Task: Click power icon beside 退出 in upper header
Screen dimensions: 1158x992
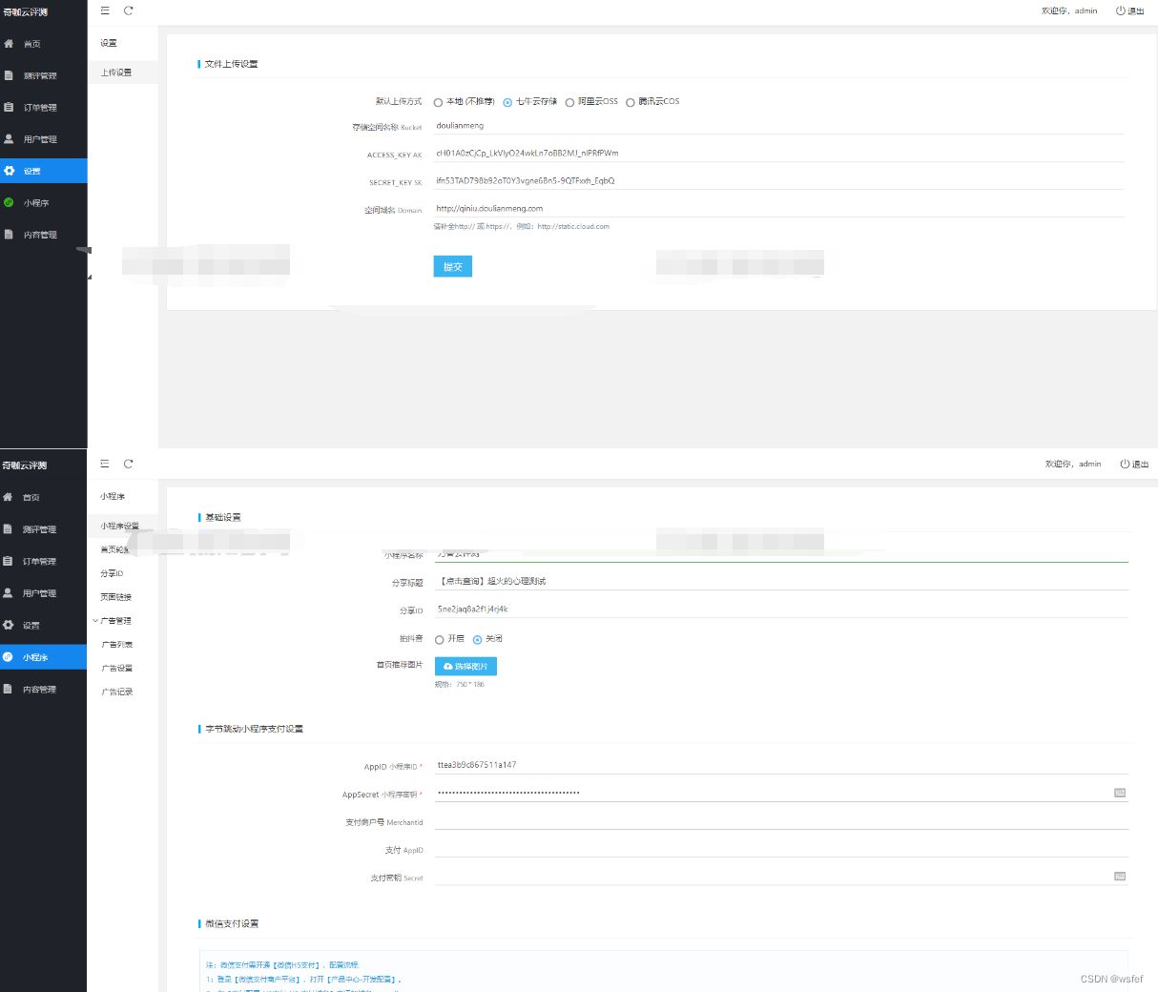Action: tap(1120, 10)
